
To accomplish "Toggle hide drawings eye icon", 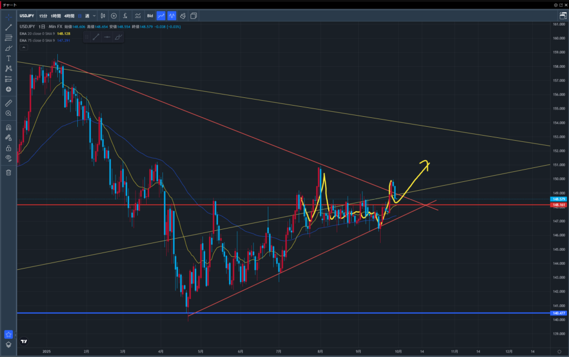I will coord(8,158).
